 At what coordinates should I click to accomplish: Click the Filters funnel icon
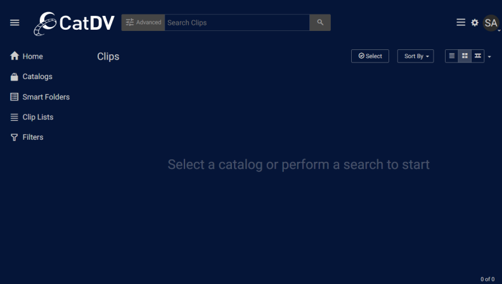point(14,137)
